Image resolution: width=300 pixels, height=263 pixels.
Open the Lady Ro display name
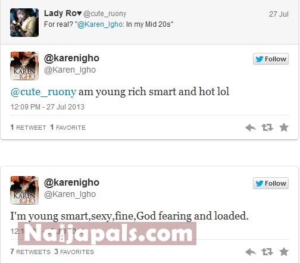(x=62, y=13)
